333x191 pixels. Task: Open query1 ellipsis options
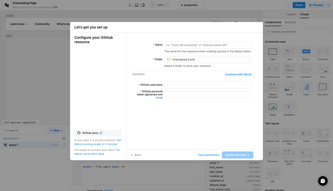tap(62, 145)
